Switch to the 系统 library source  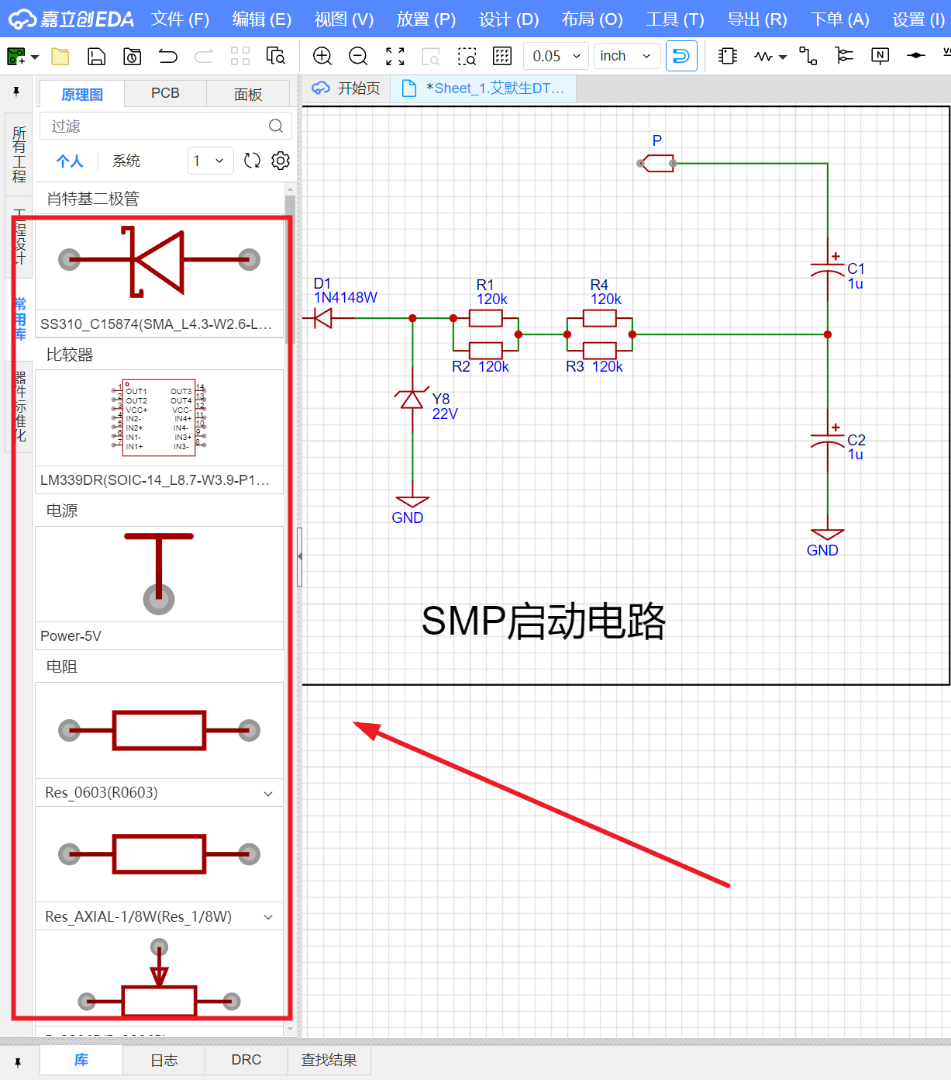pos(126,161)
